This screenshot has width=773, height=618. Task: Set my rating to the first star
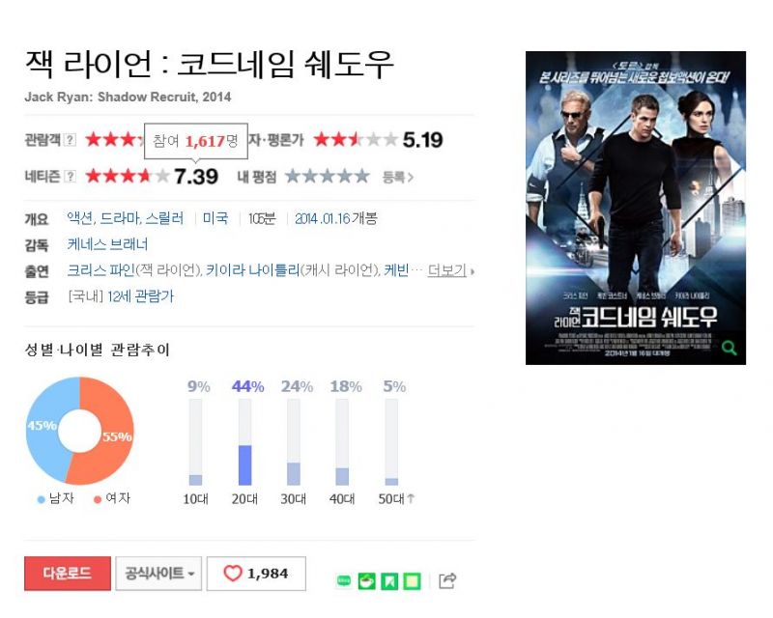click(x=293, y=176)
